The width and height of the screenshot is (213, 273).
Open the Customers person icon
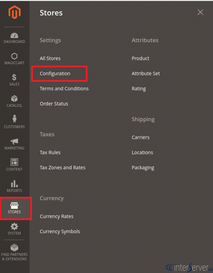[14, 119]
